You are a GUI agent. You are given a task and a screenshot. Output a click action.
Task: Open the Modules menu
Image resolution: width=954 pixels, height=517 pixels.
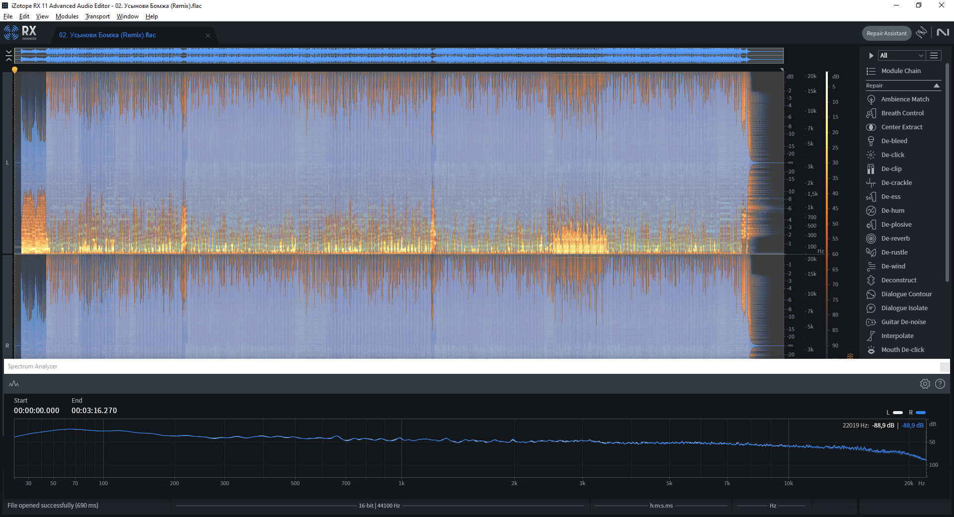pyautogui.click(x=67, y=16)
